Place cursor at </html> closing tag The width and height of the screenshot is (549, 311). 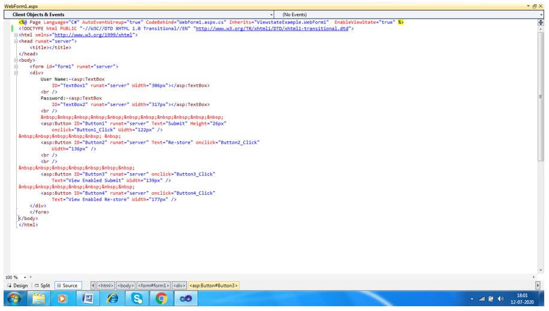point(28,225)
